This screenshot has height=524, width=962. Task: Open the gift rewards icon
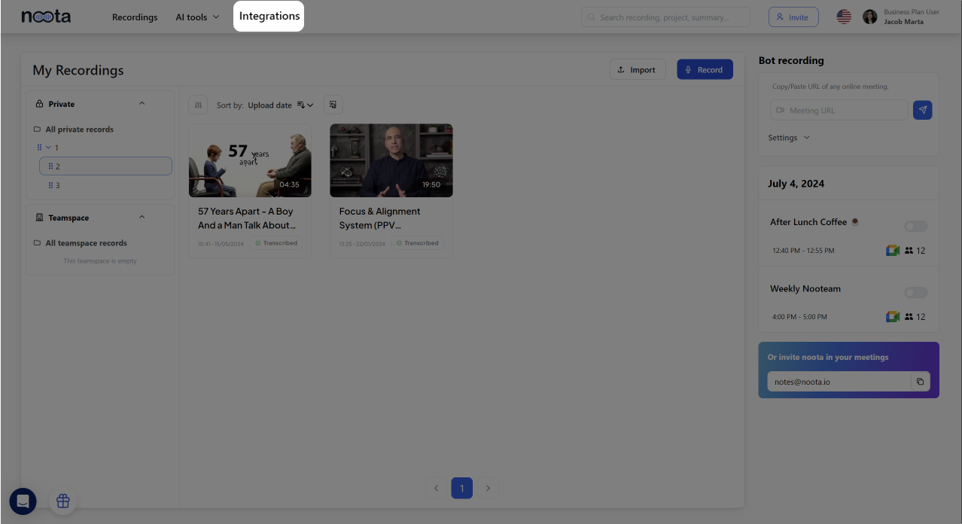62,501
